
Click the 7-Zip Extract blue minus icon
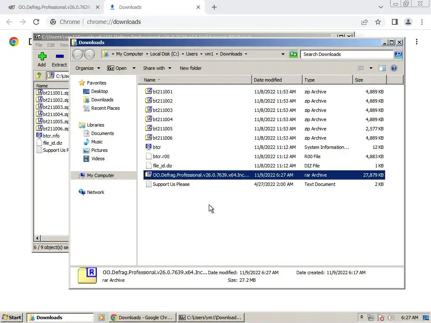[x=60, y=56]
